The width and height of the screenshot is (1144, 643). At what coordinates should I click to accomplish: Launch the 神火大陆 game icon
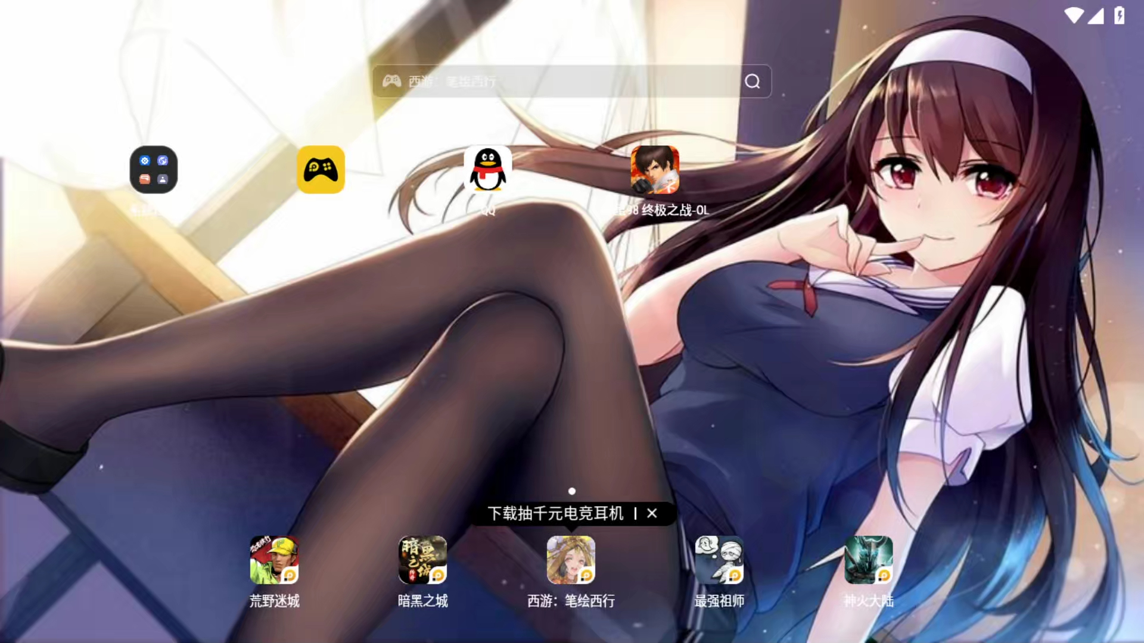coord(869,560)
